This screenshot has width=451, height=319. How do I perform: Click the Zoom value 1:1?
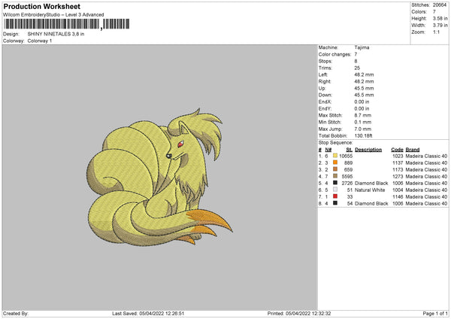pyautogui.click(x=436, y=32)
